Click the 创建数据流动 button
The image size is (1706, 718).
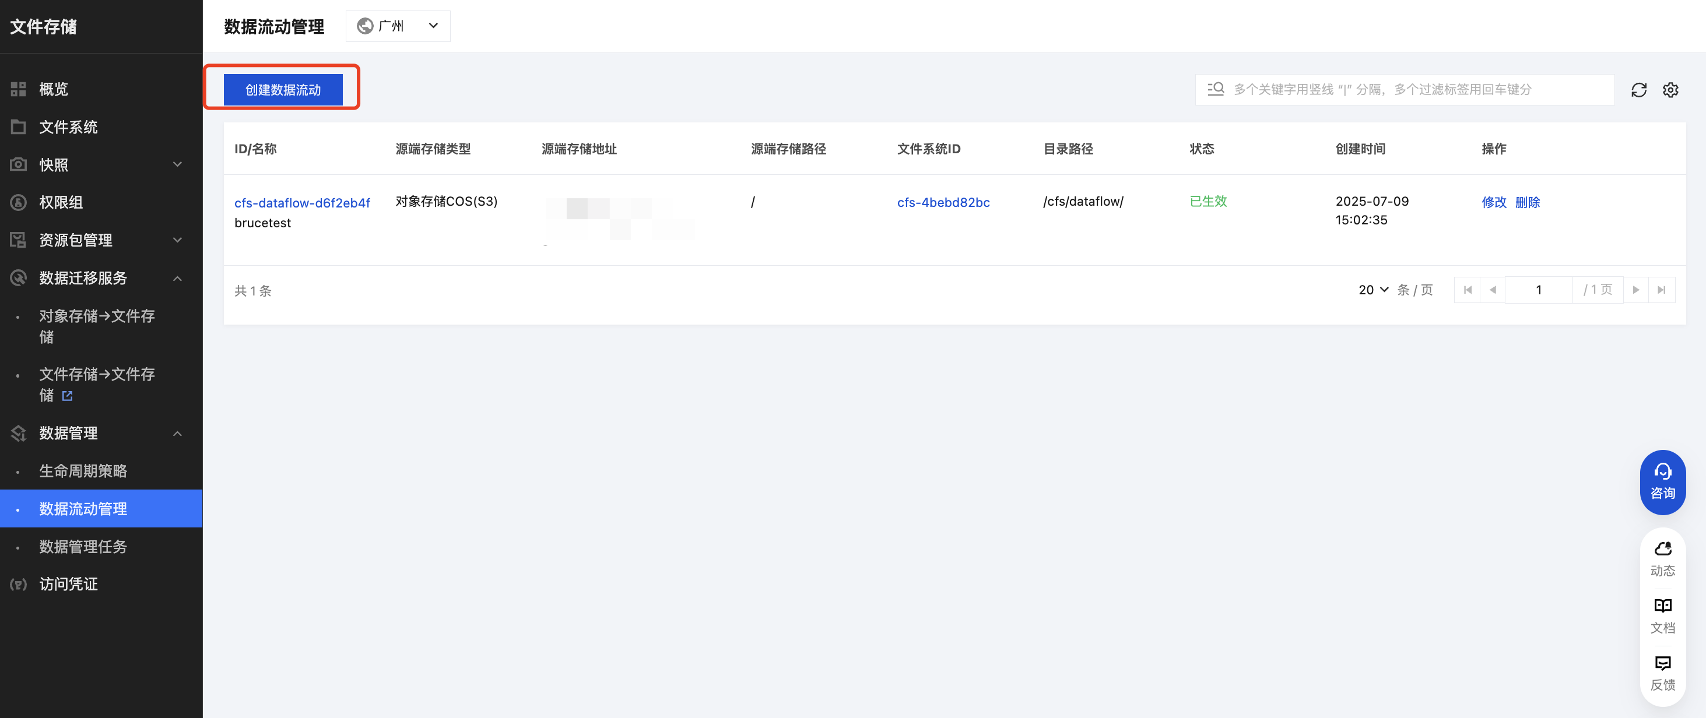pos(283,89)
